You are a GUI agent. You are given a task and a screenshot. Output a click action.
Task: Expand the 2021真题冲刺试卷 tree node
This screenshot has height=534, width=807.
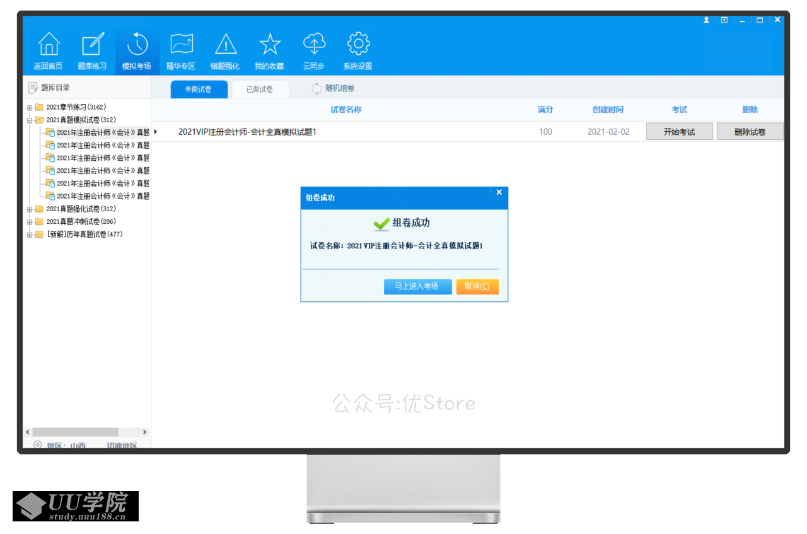[30, 222]
